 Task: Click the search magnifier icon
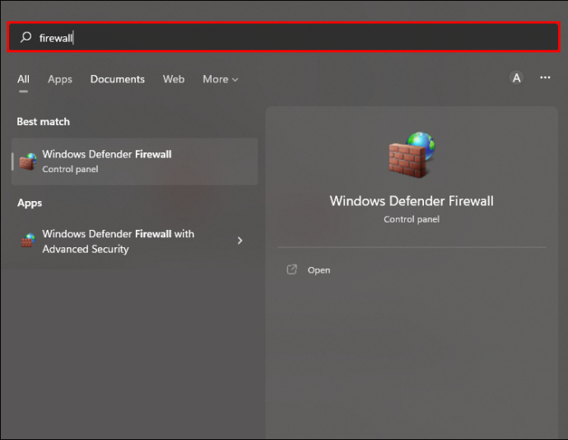pos(26,37)
